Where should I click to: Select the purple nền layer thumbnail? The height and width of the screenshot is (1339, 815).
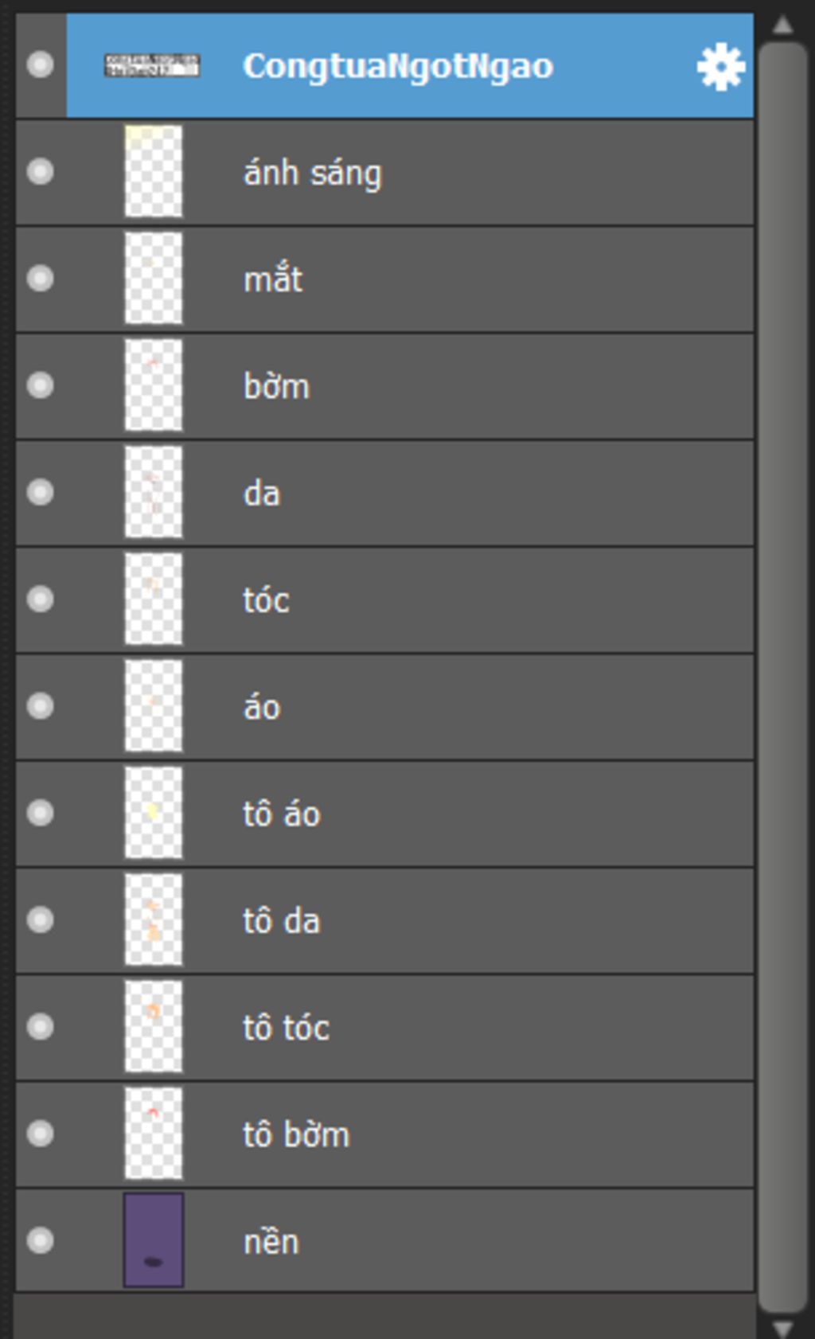click(x=153, y=1240)
